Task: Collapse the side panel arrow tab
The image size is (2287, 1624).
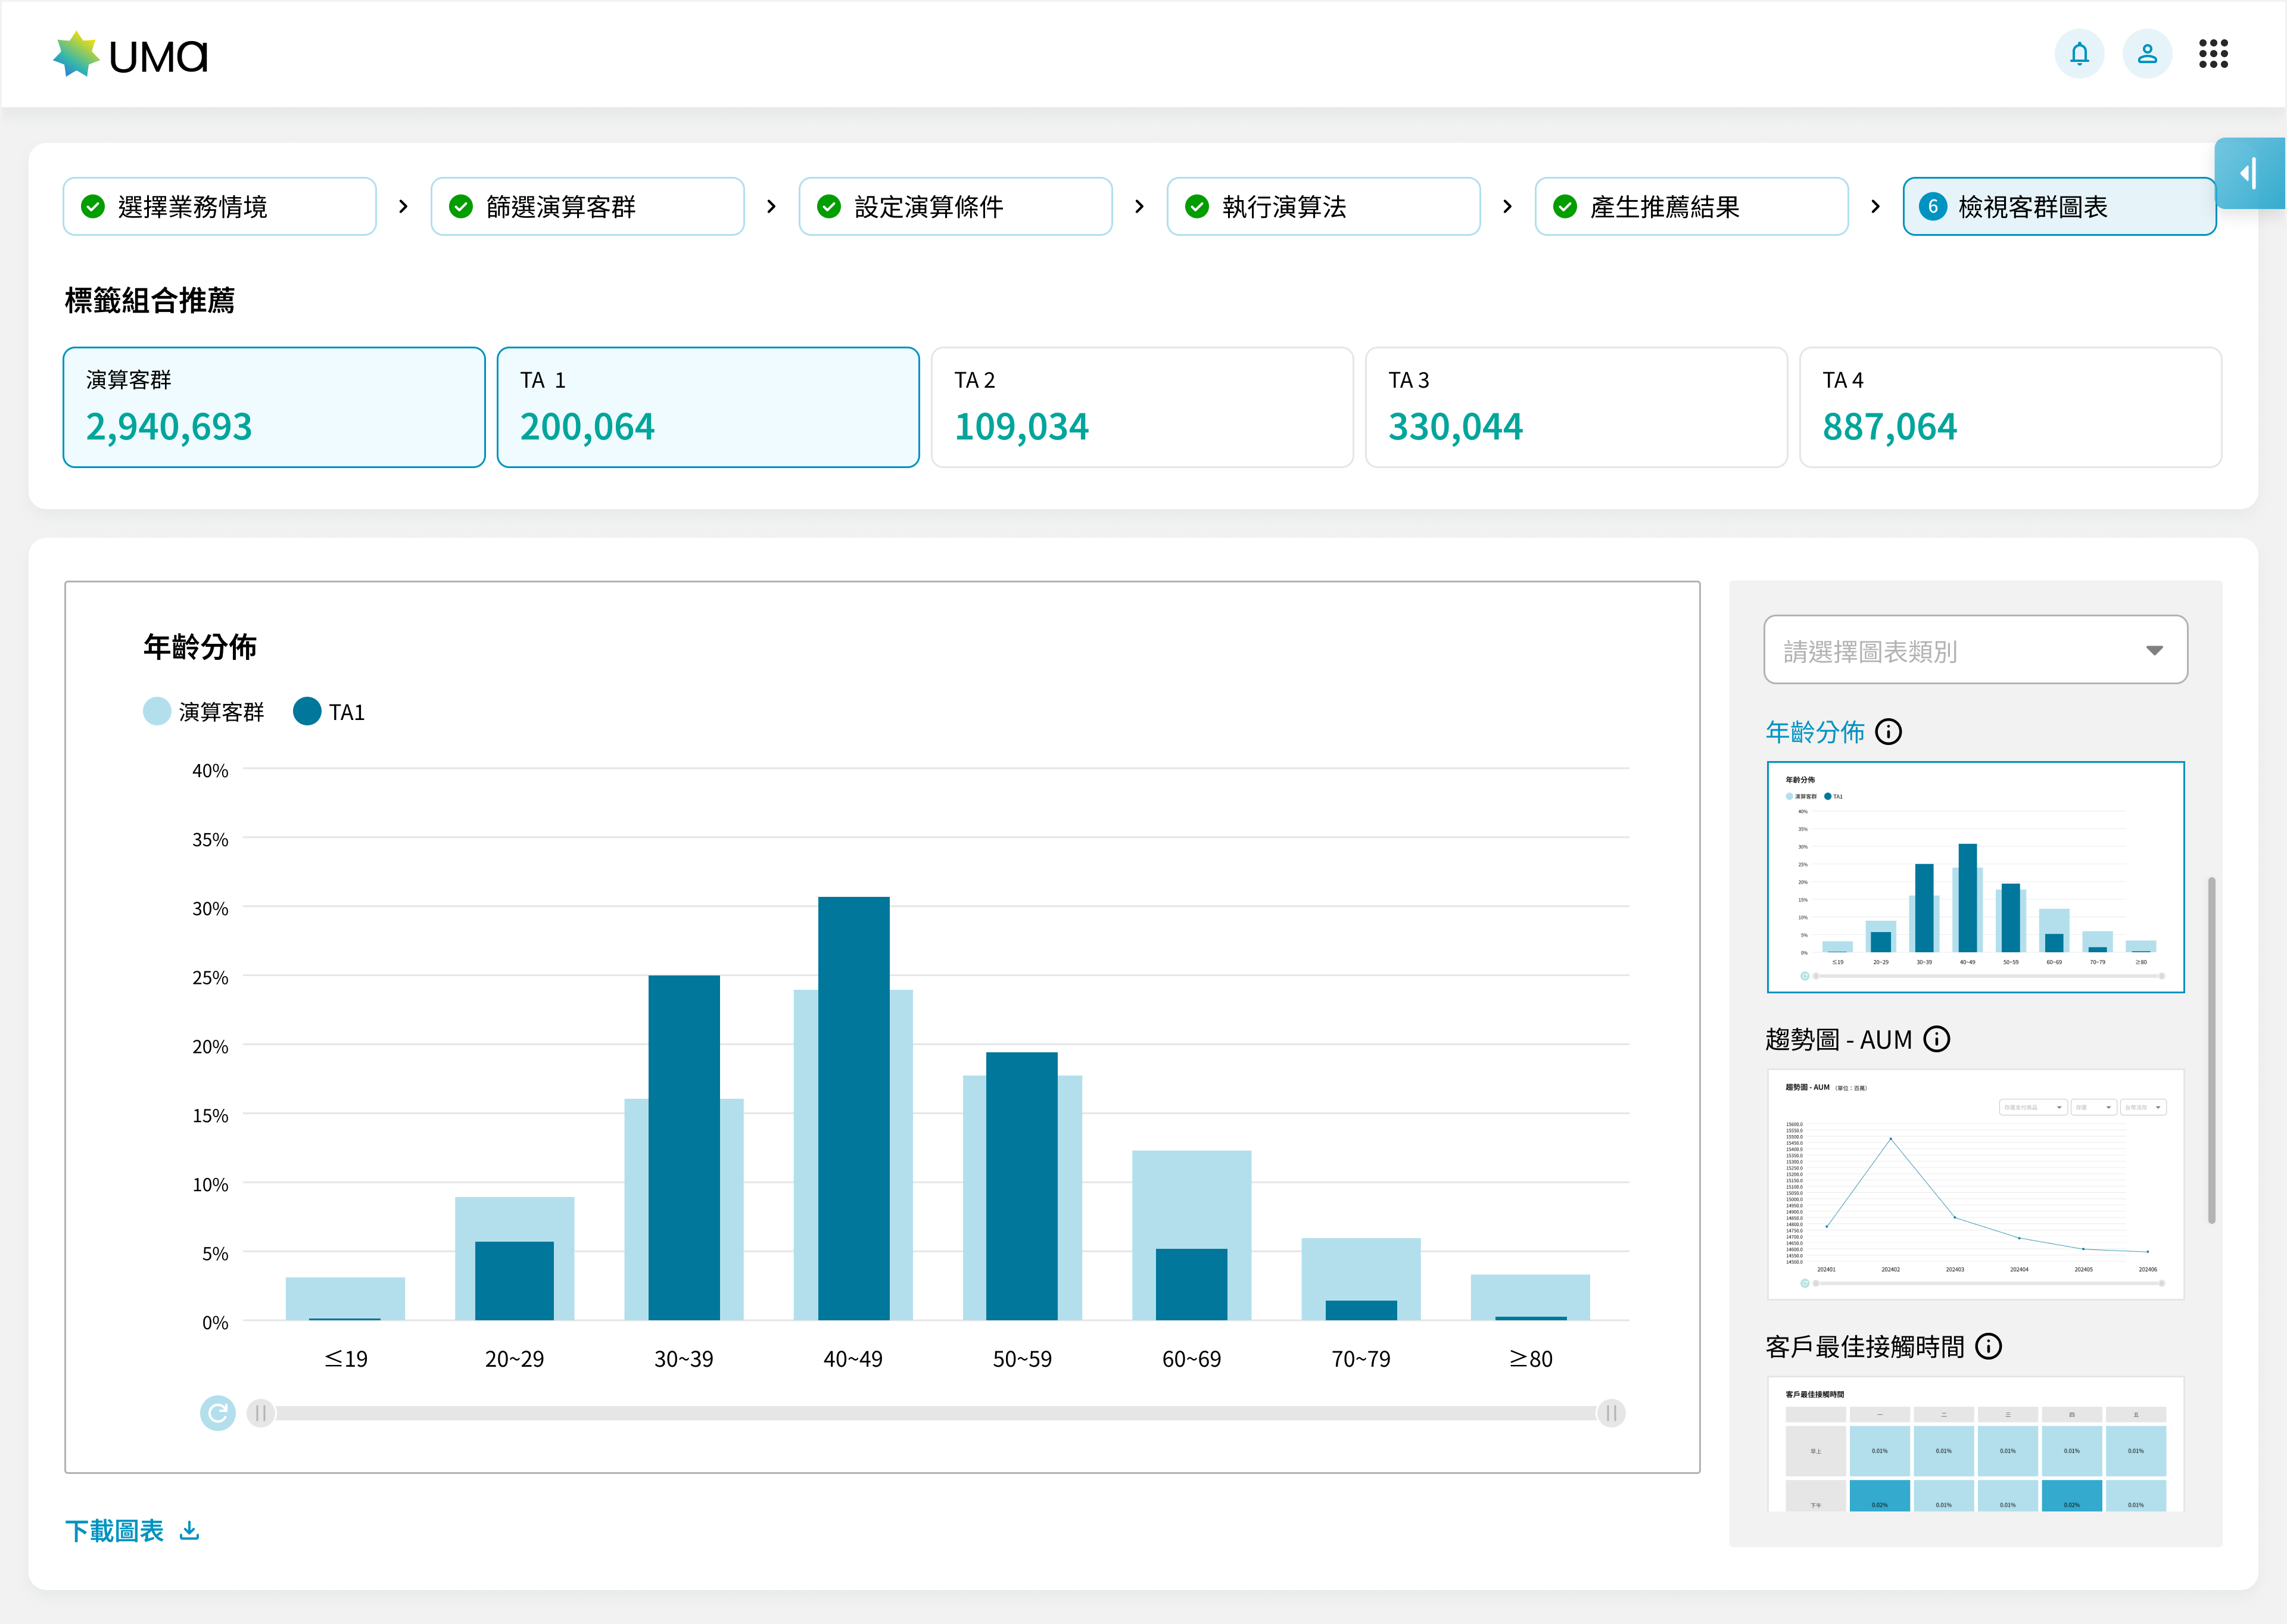Action: coord(2248,173)
